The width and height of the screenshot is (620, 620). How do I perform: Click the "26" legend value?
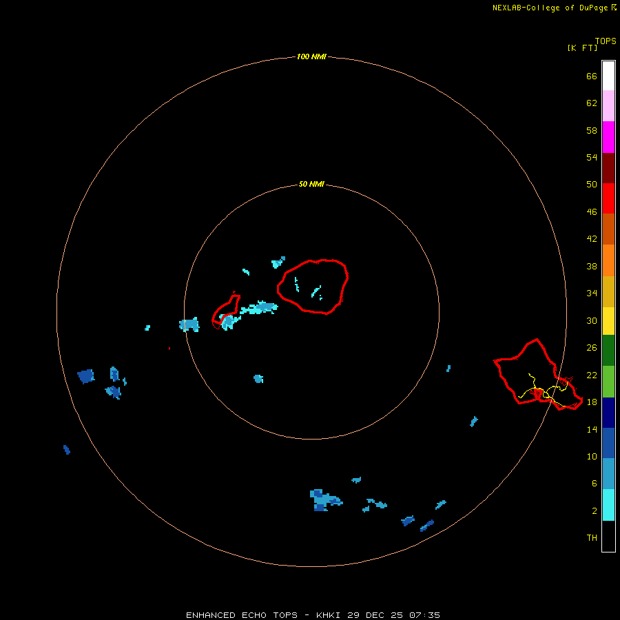[592, 348]
